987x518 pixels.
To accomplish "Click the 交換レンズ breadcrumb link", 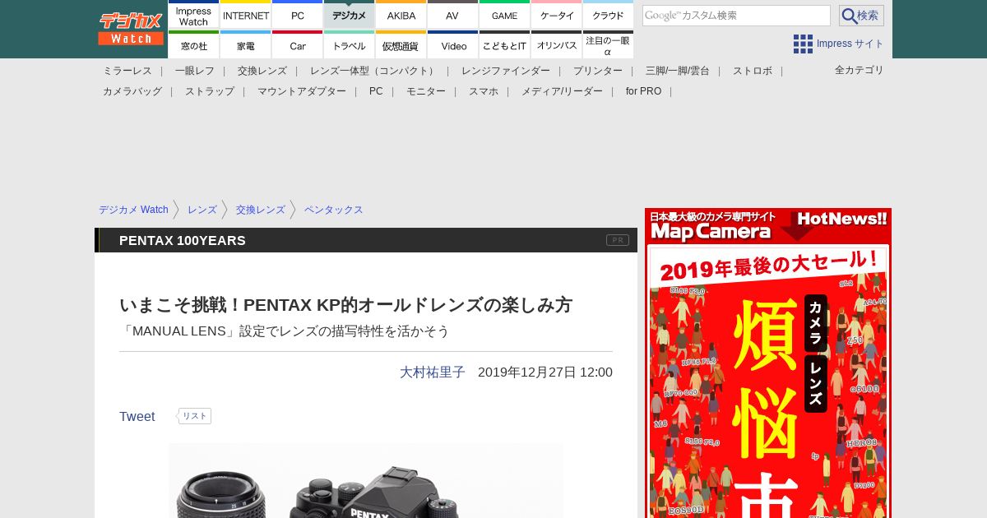I will point(261,210).
